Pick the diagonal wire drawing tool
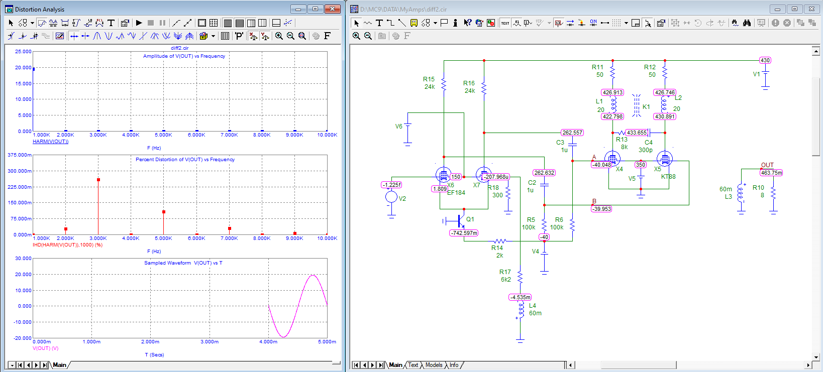This screenshot has height=372, width=823. pos(402,23)
